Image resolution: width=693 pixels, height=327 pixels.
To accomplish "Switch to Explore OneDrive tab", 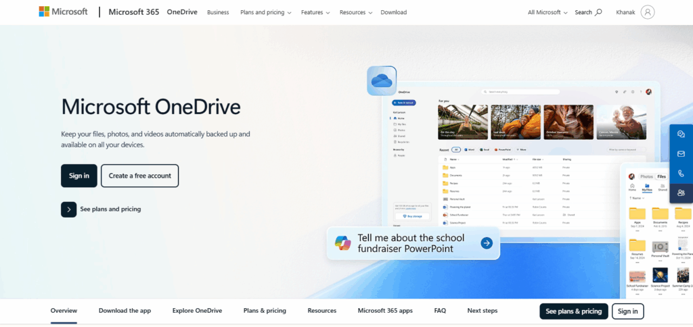I will 197,311.
